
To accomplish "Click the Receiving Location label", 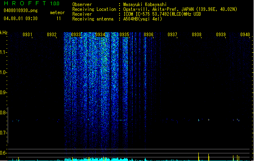I will (94, 9).
